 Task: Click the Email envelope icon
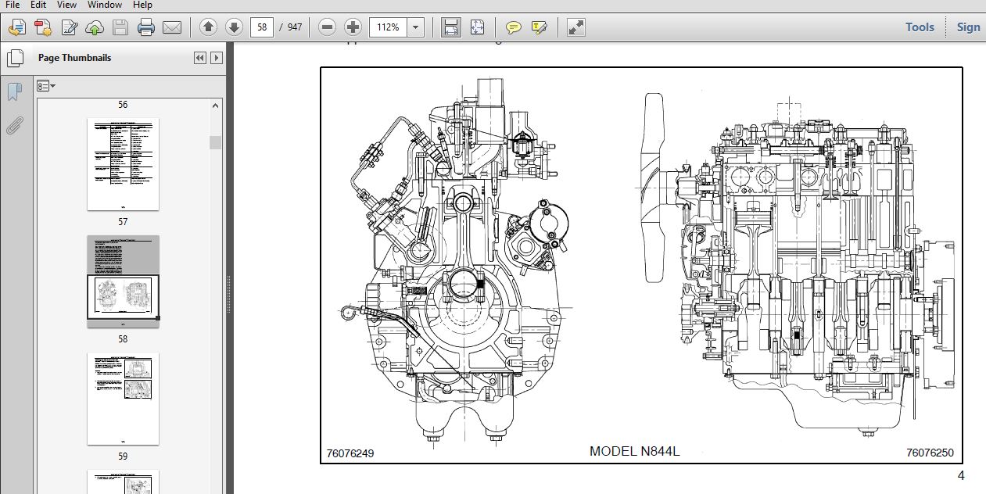coord(171,28)
